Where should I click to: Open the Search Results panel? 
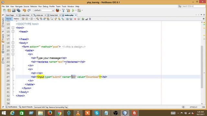[x=26, y=107]
